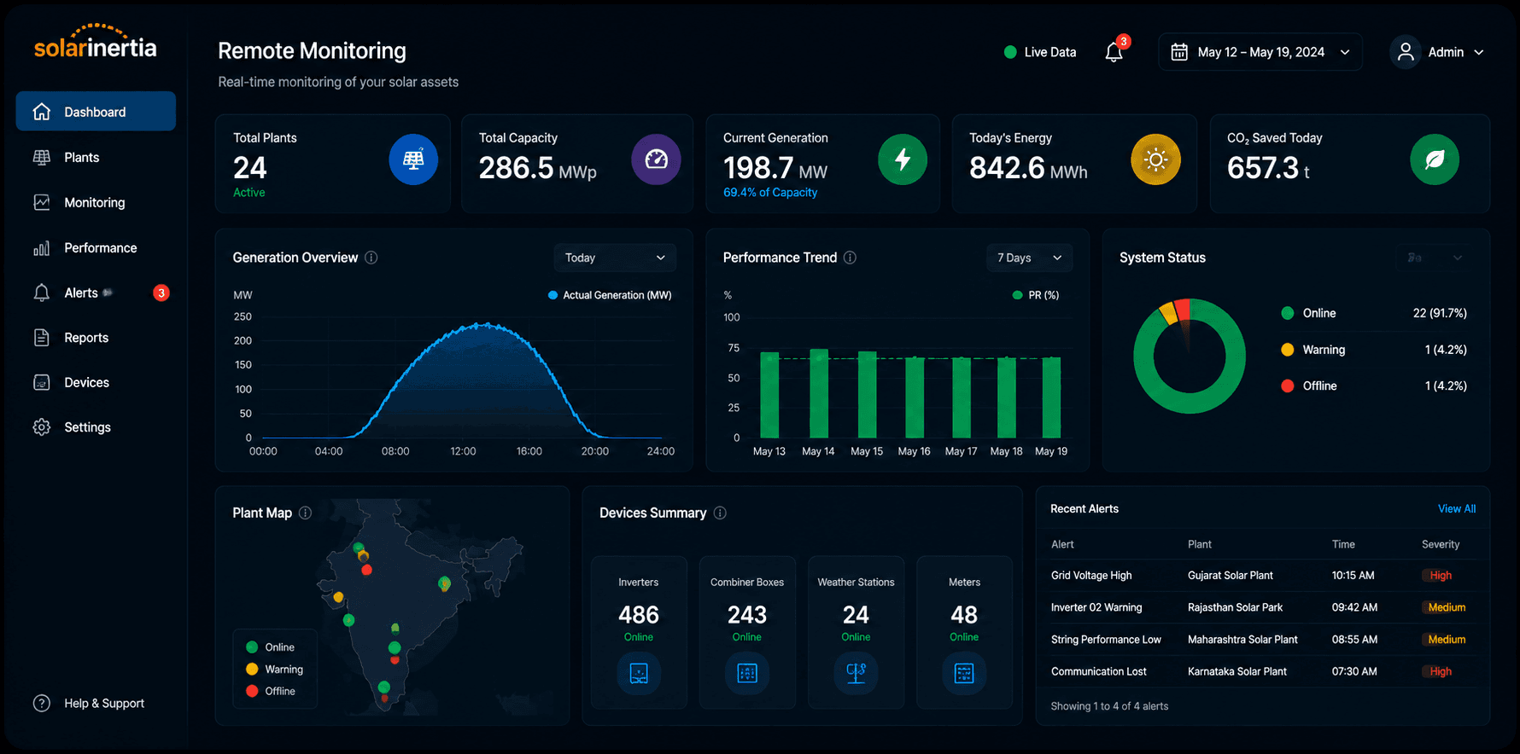
Task: Open the notifications bell icon
Action: coord(1114,53)
